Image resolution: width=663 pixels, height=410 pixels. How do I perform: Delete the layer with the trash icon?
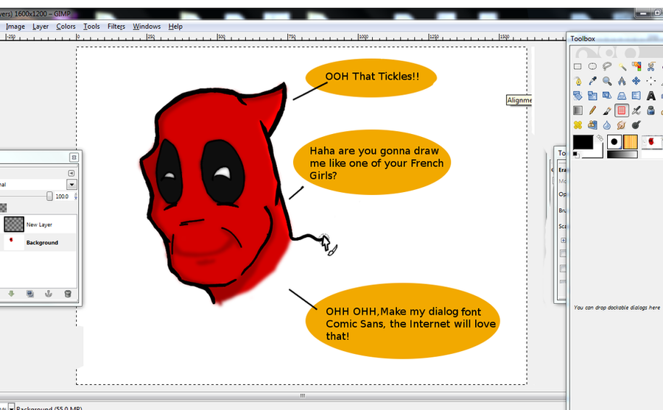tap(68, 294)
